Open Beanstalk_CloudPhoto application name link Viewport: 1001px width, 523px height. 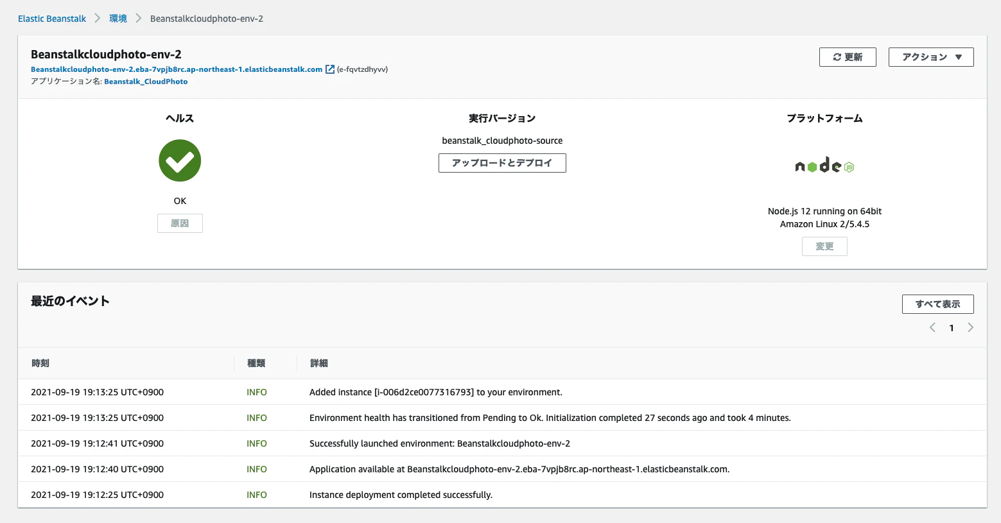point(146,81)
